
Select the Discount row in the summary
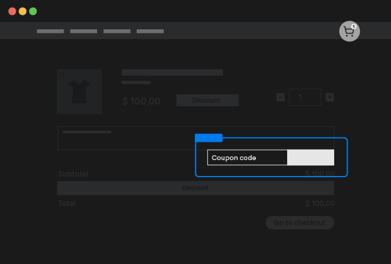tap(195, 188)
